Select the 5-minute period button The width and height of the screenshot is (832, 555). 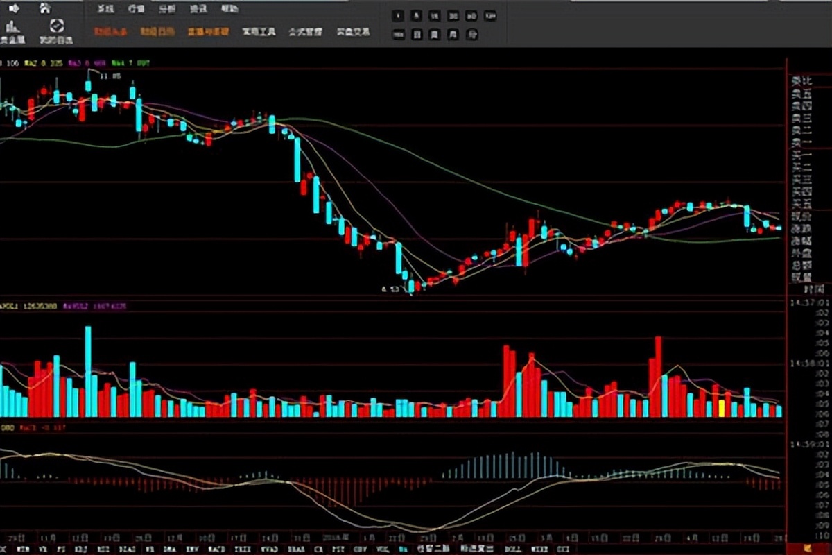click(417, 15)
